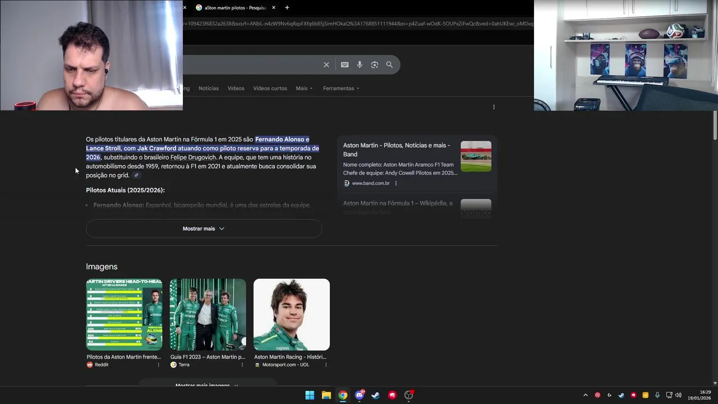Image resolution: width=718 pixels, height=404 pixels.
Task: Open the Guia F1 2023 Terra image
Action: pos(208,314)
